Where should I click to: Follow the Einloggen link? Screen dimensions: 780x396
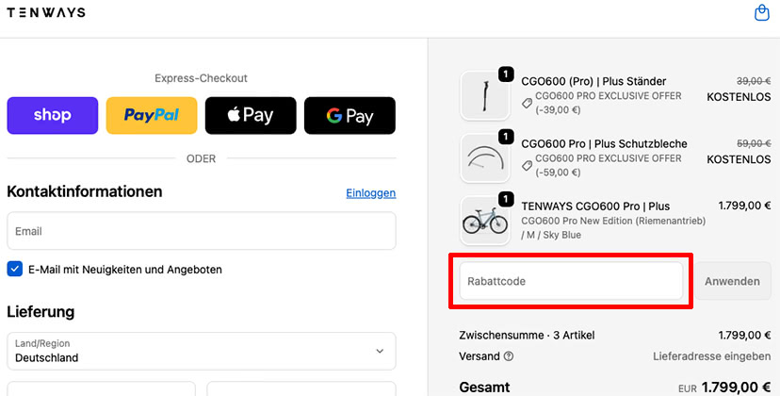pos(371,193)
